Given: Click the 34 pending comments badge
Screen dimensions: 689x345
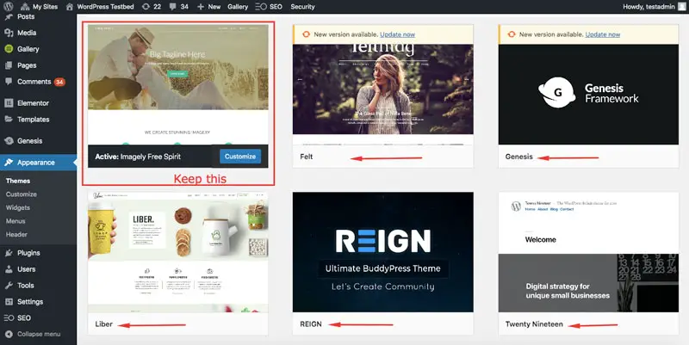Looking at the screenshot, I should coord(59,82).
